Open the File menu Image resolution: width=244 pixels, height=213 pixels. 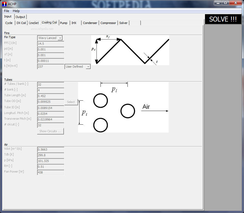(7, 11)
